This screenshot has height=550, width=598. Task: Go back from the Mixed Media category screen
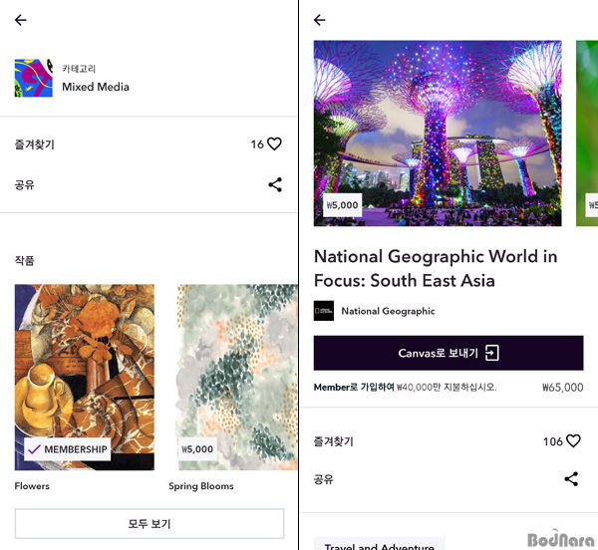click(21, 20)
